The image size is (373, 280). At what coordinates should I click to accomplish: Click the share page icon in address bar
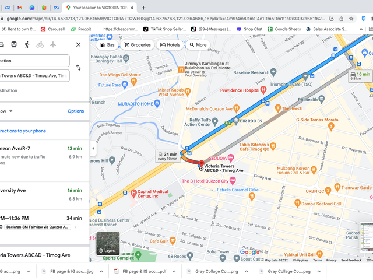coord(342,19)
